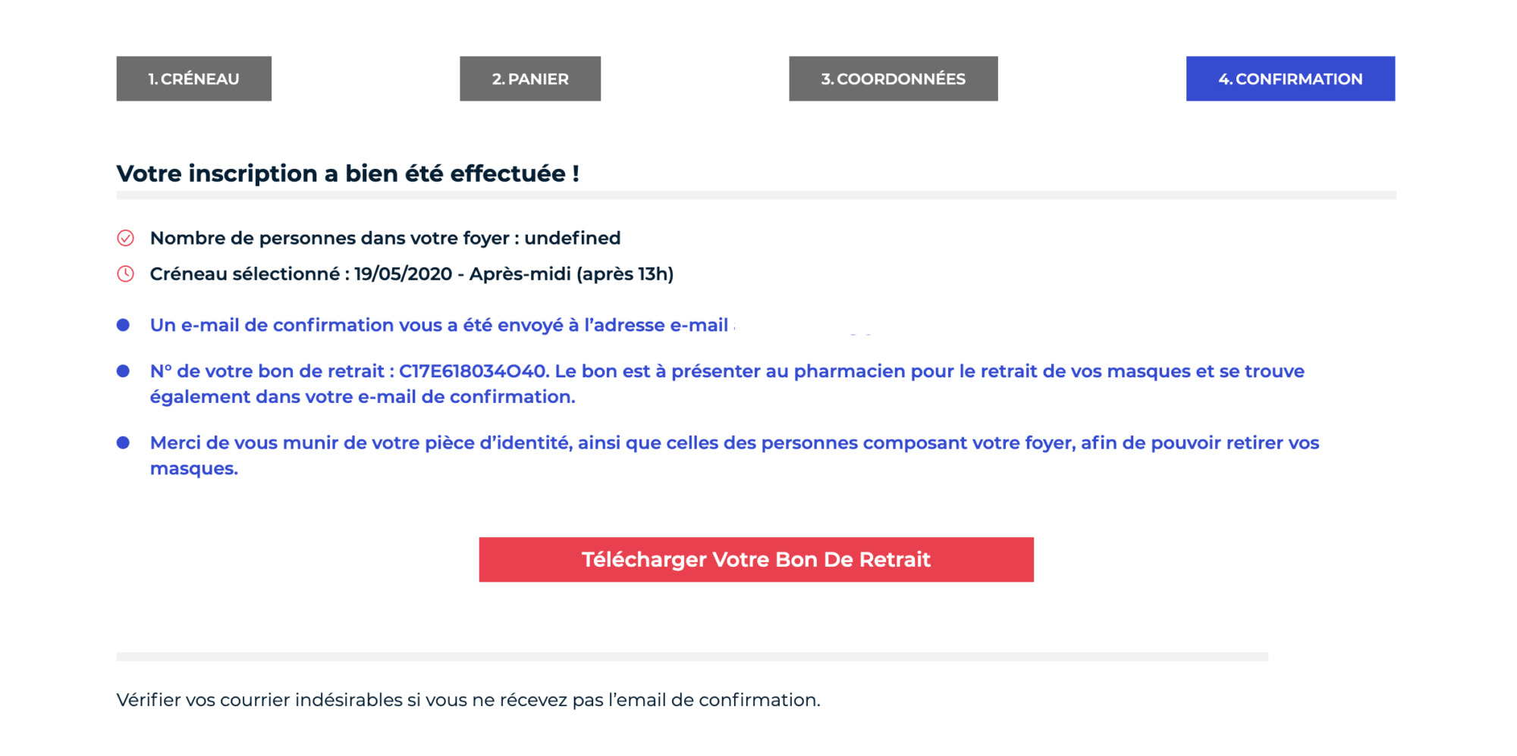Click the blue bullet before pièce d'identité reminder
Screen dimensions: 1517x756
coord(123,442)
